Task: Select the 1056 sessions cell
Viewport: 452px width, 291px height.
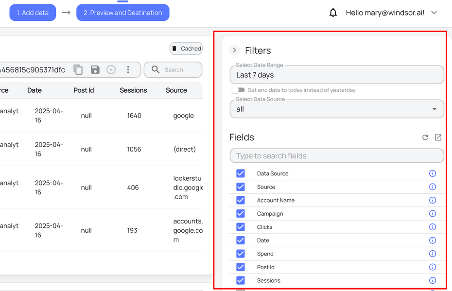Action: point(134,149)
